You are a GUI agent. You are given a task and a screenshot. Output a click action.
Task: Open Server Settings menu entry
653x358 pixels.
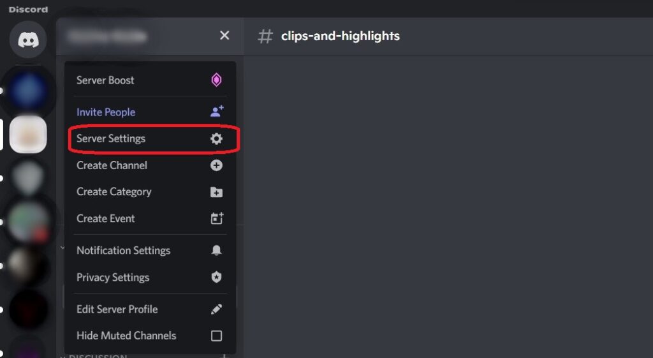pyautogui.click(x=150, y=138)
